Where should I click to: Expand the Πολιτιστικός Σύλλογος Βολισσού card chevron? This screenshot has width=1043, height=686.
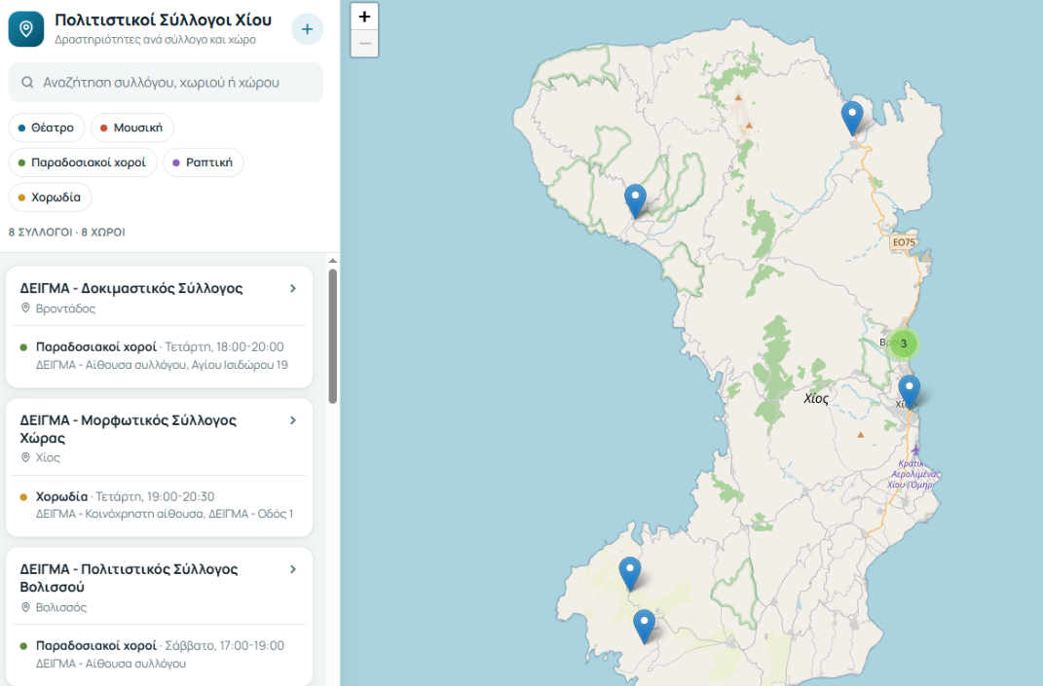[x=293, y=569]
